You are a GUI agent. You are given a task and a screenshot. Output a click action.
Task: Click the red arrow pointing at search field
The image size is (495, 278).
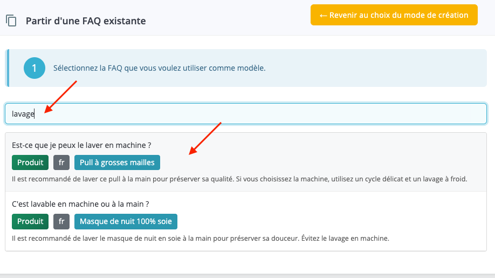point(60,97)
